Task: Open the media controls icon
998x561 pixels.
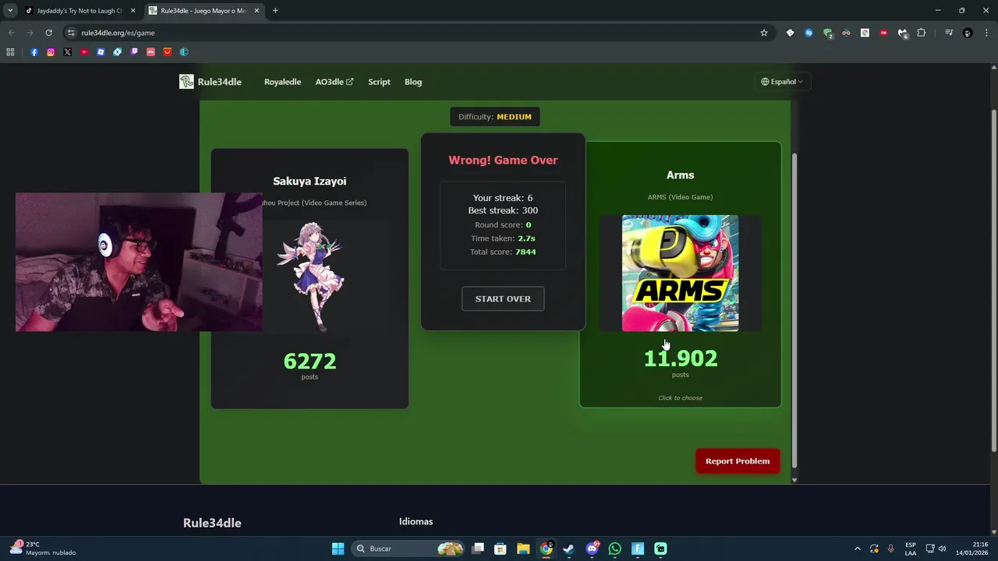Action: point(949,33)
